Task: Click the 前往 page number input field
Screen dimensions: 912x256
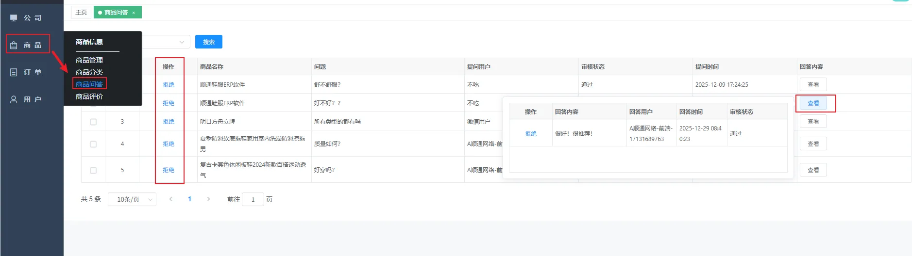Action: click(x=253, y=199)
